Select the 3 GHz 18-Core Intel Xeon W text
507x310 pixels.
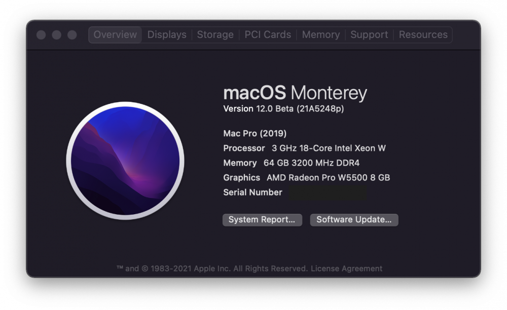pyautogui.click(x=329, y=148)
